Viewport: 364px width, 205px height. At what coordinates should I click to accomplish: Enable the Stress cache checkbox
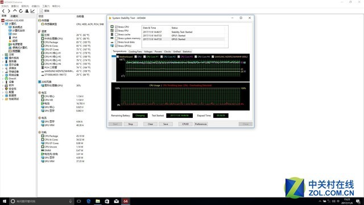pos(116,34)
